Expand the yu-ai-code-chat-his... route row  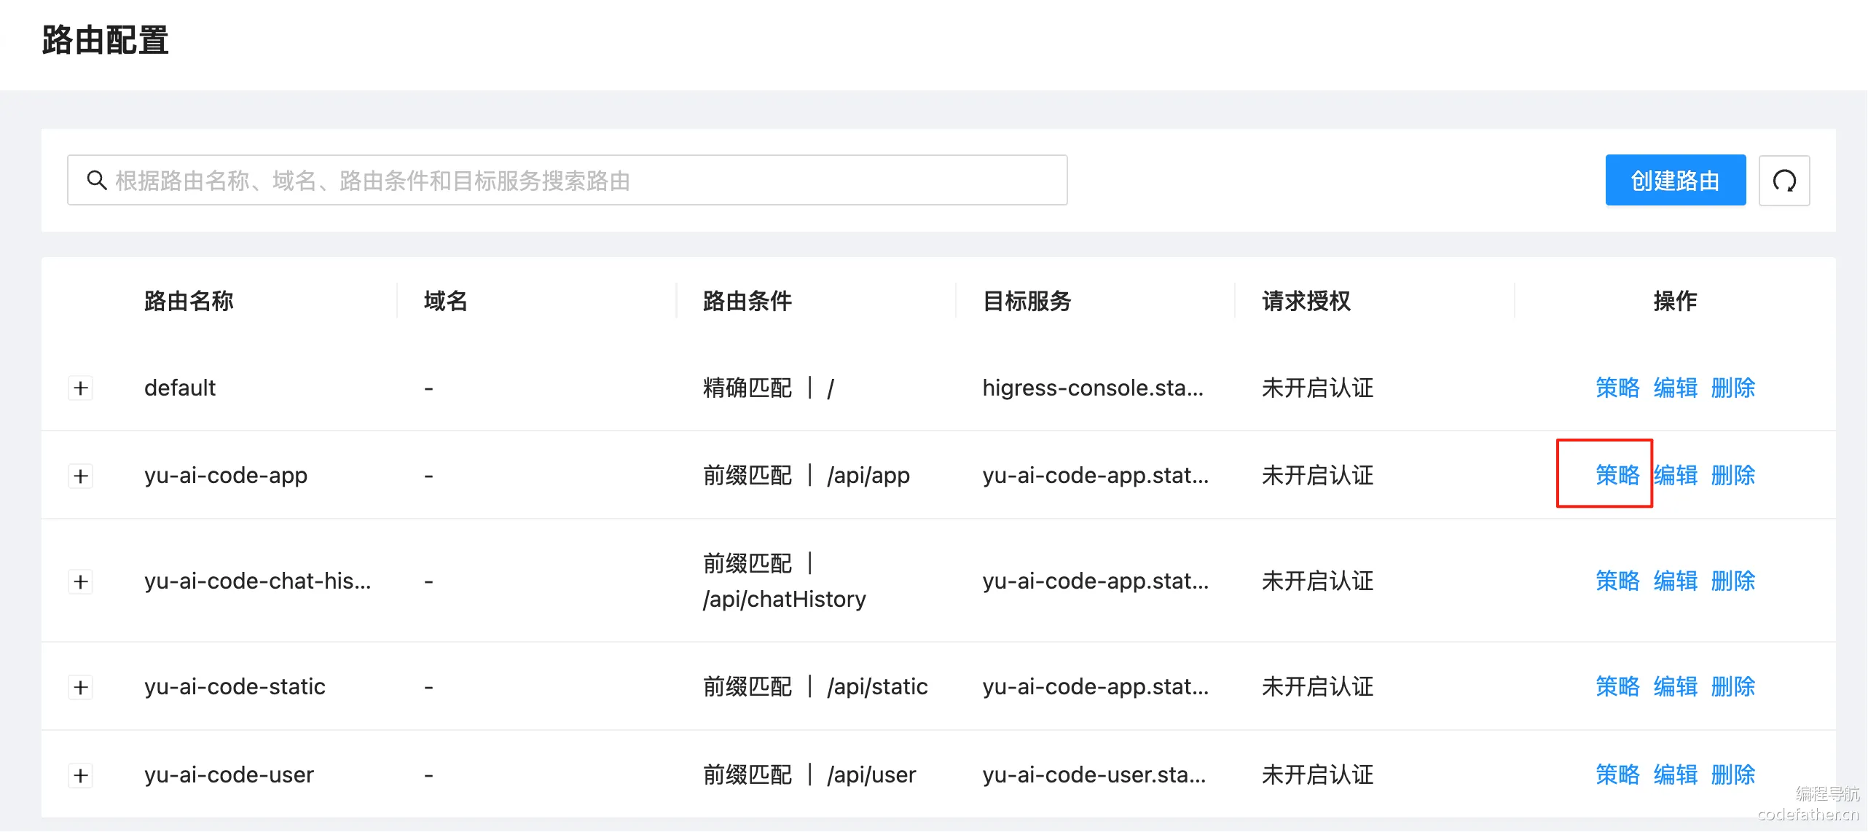pos(81,581)
